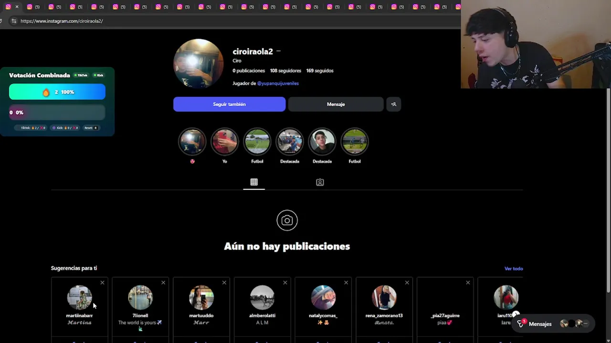This screenshot has height=343, width=611.
Task: Open the @yupanquijuveniles link
Action: (x=278, y=83)
